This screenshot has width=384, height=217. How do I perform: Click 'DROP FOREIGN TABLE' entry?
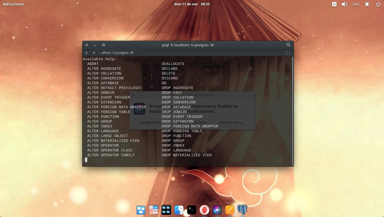(x=182, y=131)
